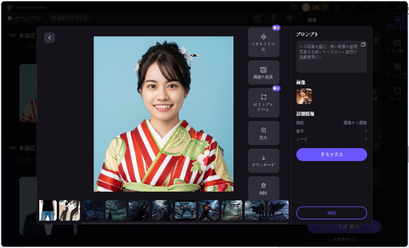The width and height of the screenshot is (409, 248).
Task: Click the HitPaw FotorPea app logo
Action: point(10,7)
